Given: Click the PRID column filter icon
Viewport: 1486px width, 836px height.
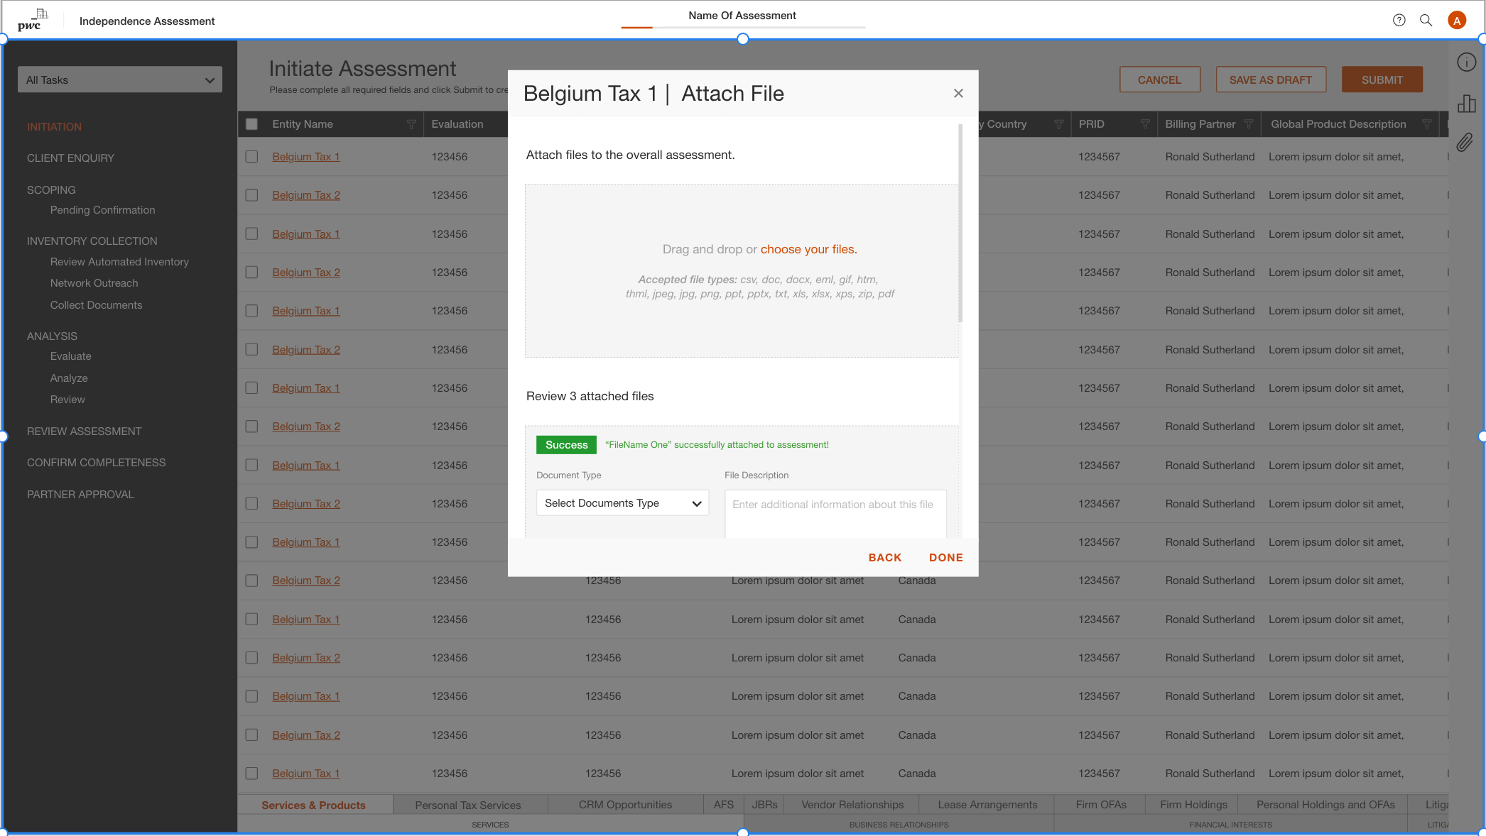Looking at the screenshot, I should pyautogui.click(x=1144, y=124).
